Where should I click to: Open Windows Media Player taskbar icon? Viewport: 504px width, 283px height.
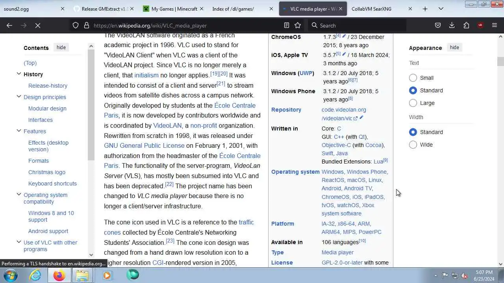[107, 275]
